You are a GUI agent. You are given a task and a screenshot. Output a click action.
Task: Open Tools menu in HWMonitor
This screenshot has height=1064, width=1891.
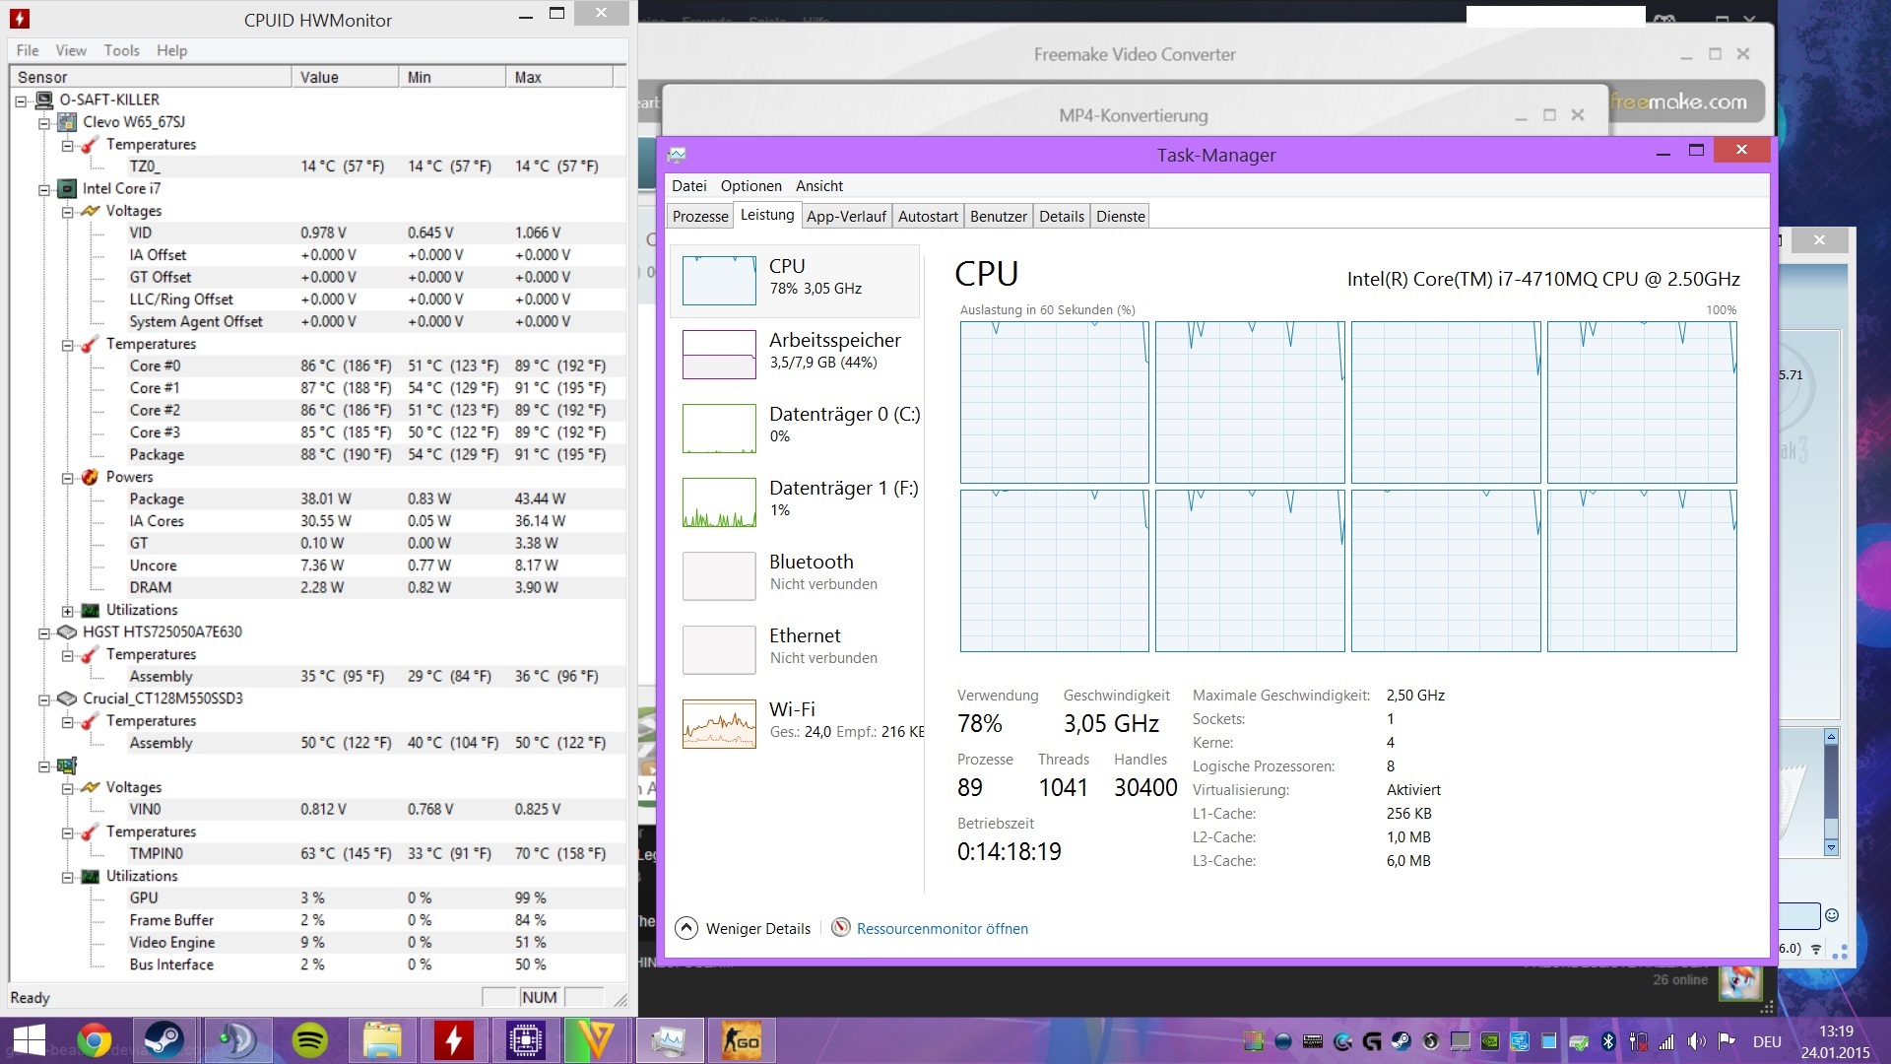[x=121, y=50]
